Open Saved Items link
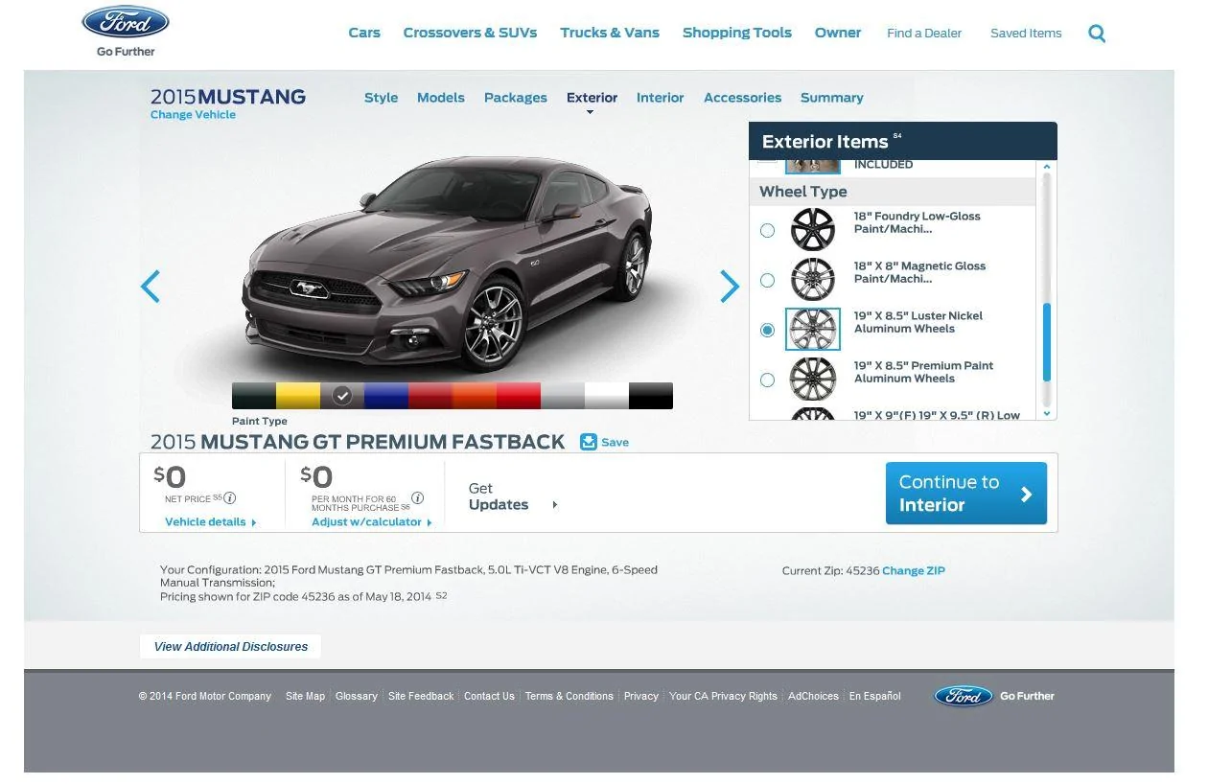1208x784 pixels. pyautogui.click(x=1026, y=34)
